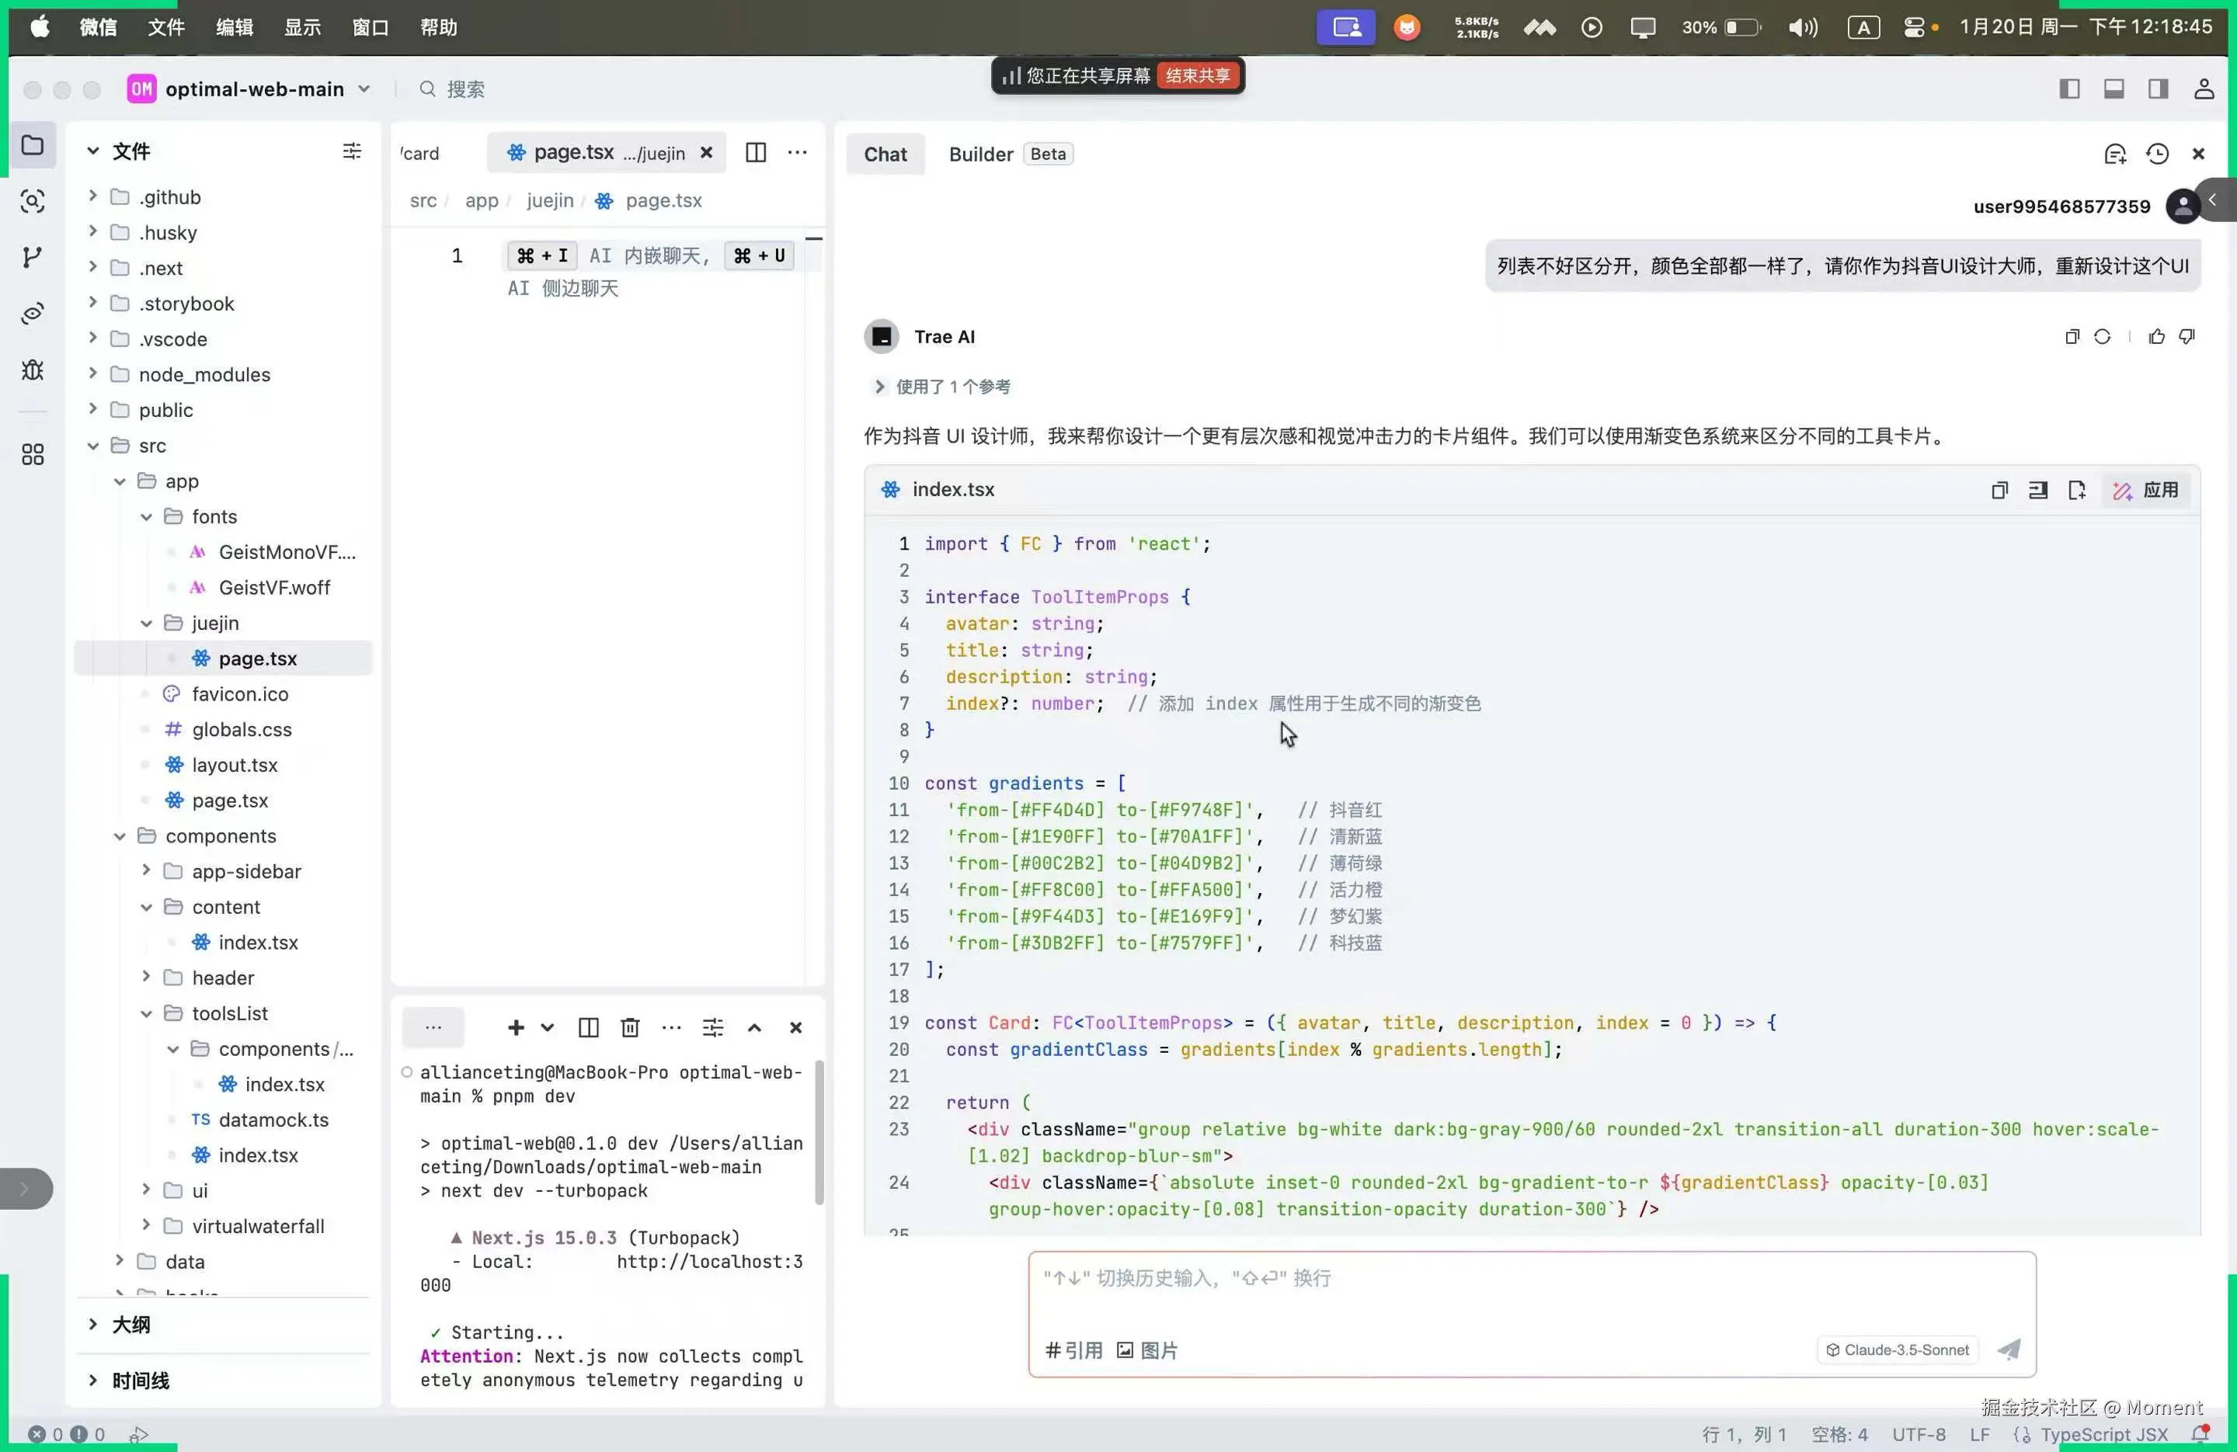Screen dimensions: 2237x1452
Task: Open chat history clock icon
Action: click(2157, 154)
